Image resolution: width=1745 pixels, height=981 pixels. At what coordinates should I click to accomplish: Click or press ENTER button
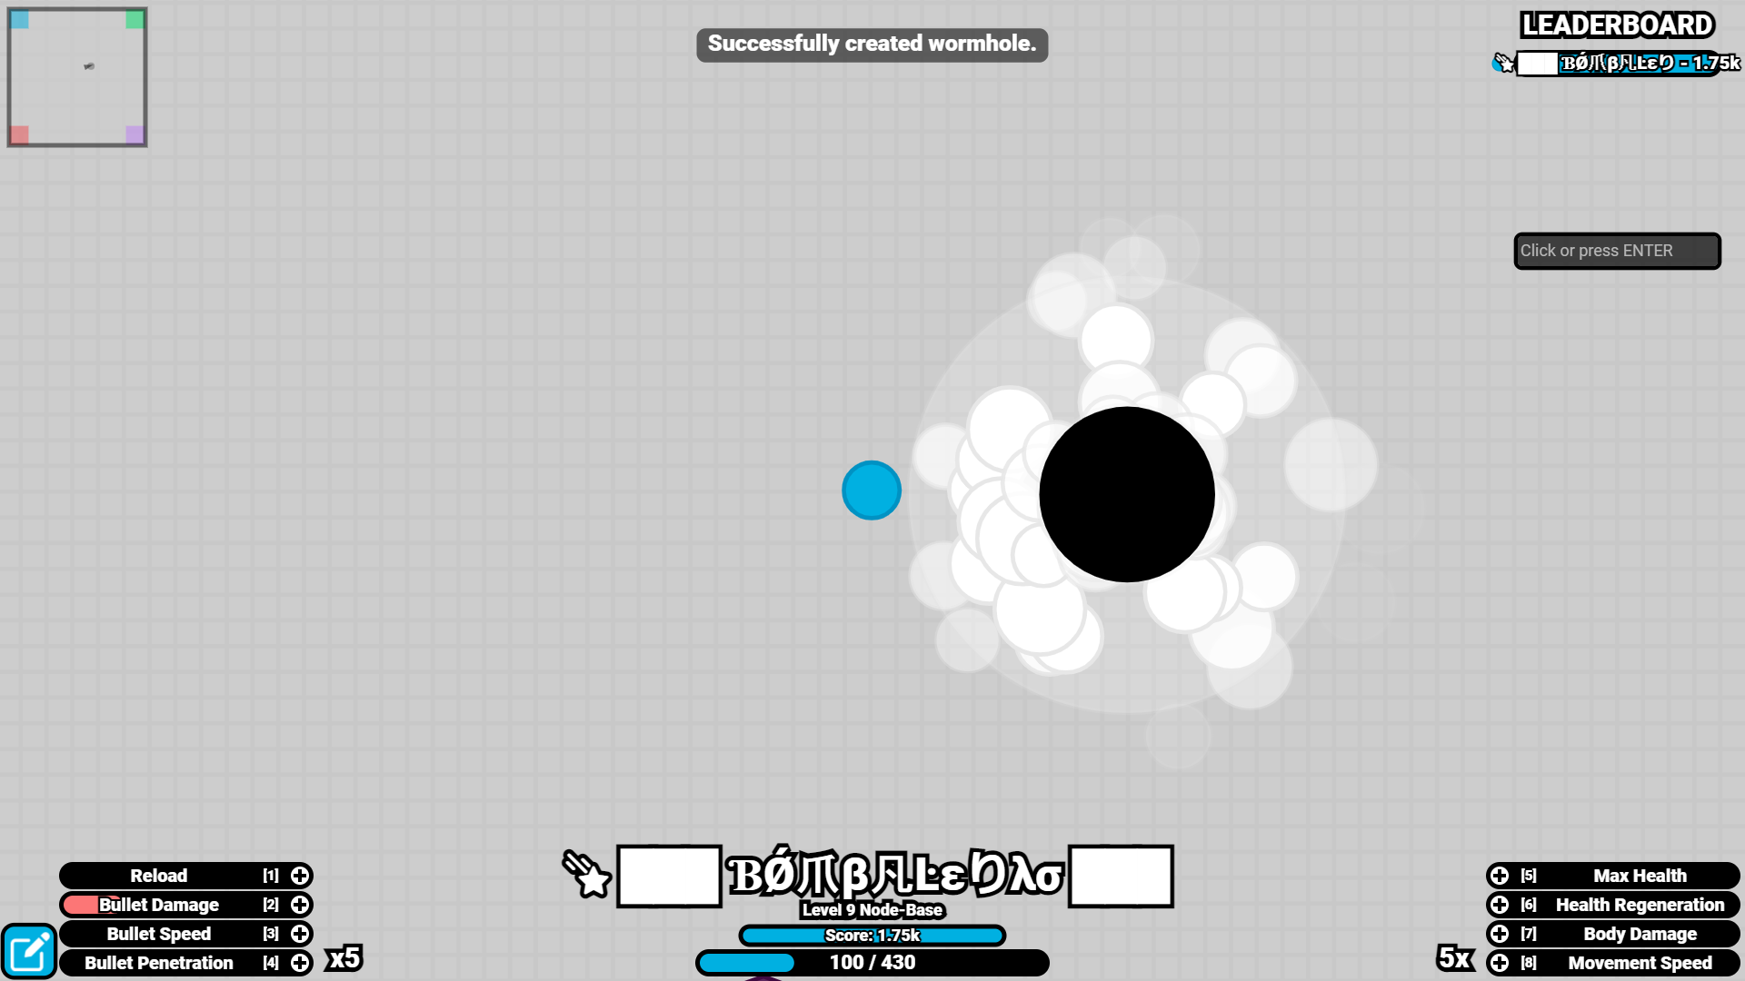pyautogui.click(x=1617, y=251)
